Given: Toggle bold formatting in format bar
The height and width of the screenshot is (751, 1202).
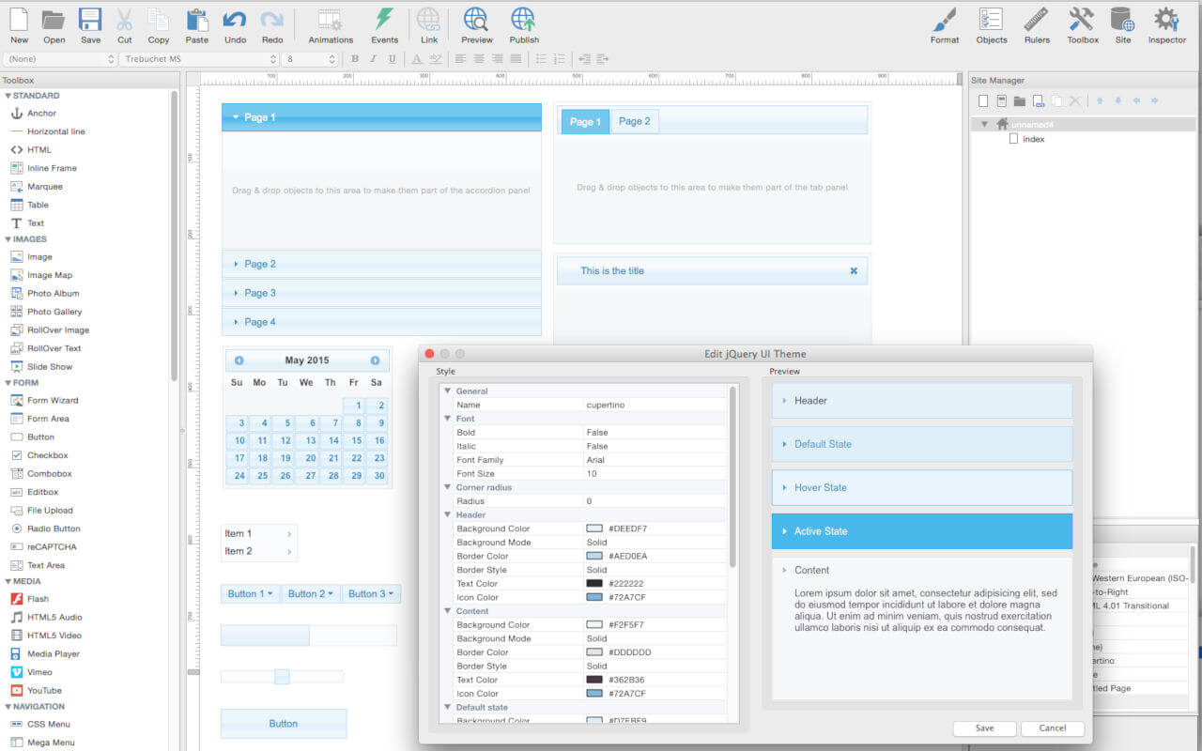Looking at the screenshot, I should [355, 59].
